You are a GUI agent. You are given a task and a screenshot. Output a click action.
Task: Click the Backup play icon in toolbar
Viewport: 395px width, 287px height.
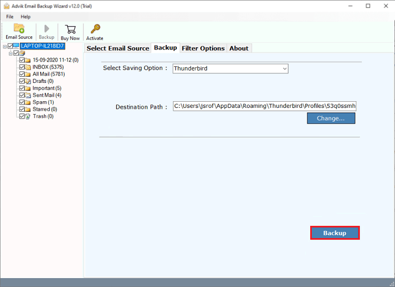47,28
